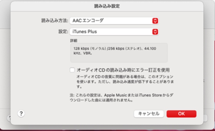Click the iTunes Plus text in the popup
Screen dimensions: 215x131
point(85,32)
